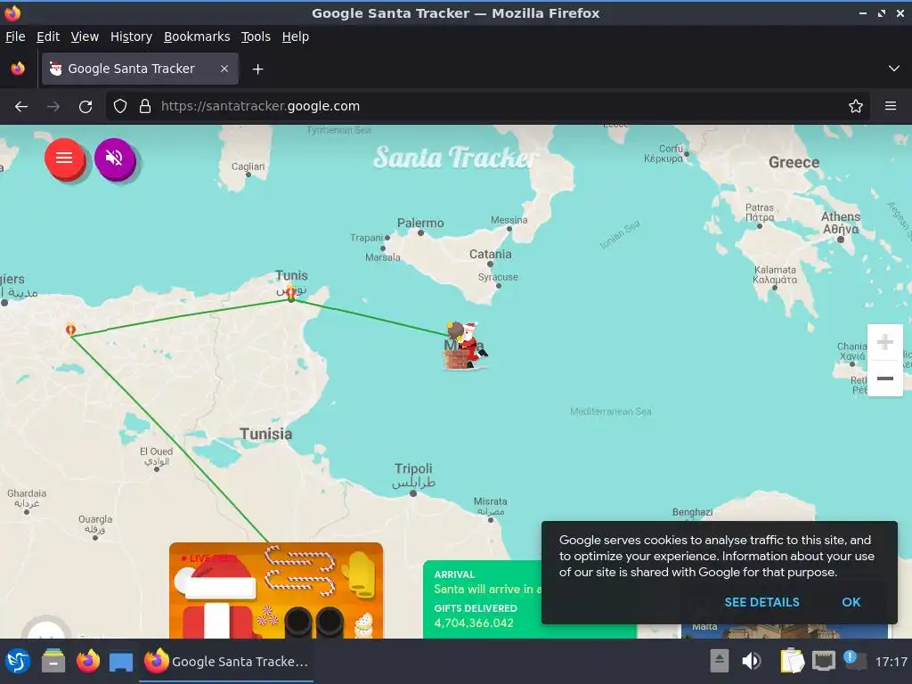This screenshot has width=912, height=684.
Task: Click the Tunis stop marker
Action: pos(291,293)
